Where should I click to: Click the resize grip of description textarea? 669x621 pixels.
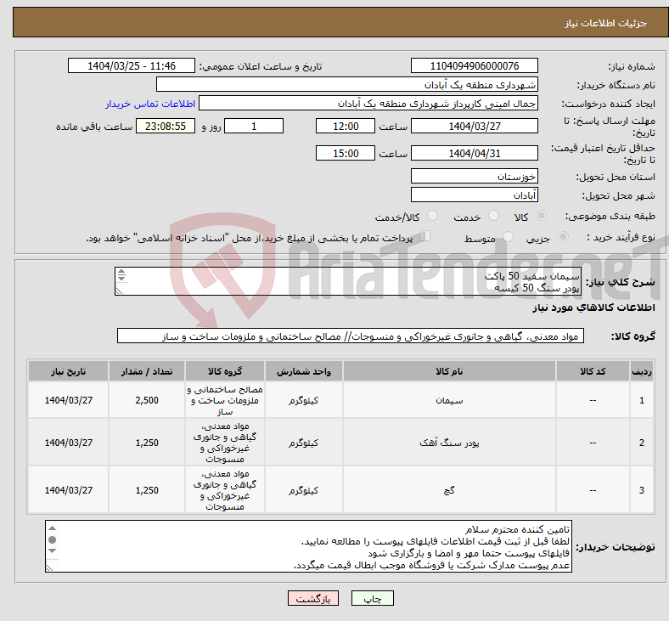119,291
